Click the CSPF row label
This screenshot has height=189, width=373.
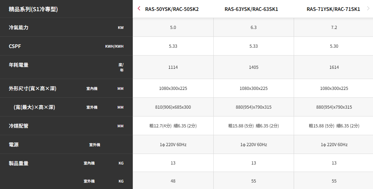click(15, 46)
